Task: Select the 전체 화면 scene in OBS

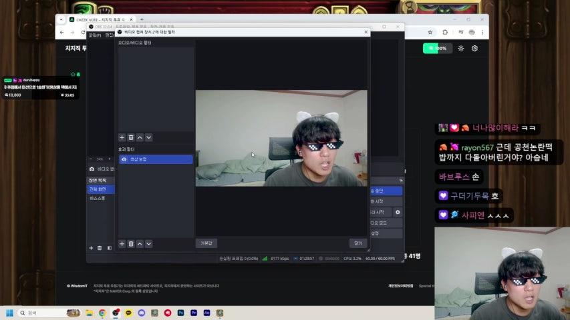Action: (x=101, y=189)
